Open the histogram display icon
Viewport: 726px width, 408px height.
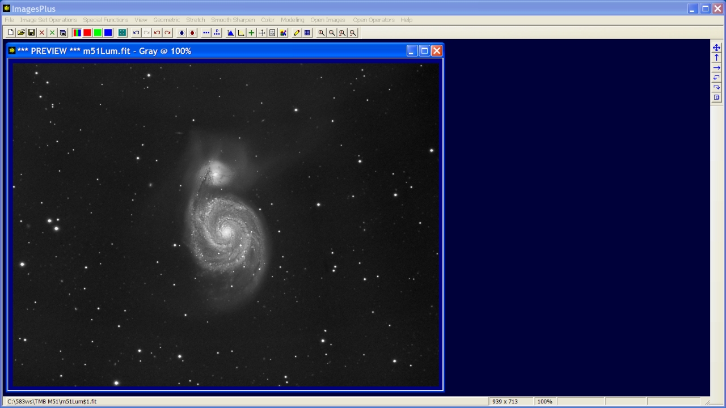coord(231,33)
